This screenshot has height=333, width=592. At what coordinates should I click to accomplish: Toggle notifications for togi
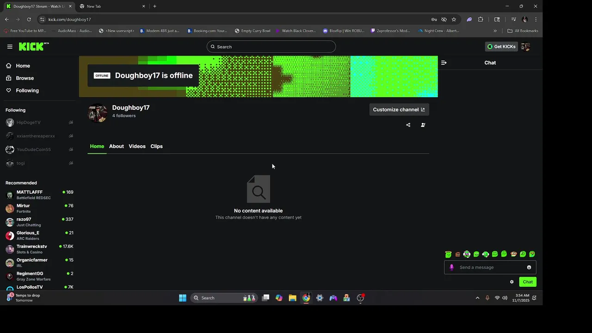(x=71, y=163)
